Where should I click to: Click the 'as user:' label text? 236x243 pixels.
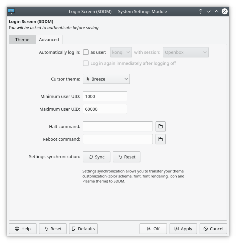pyautogui.click(x=98, y=52)
